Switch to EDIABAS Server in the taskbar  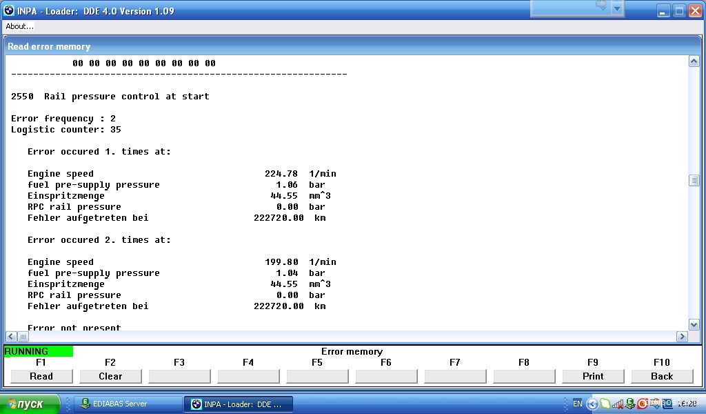tap(128, 404)
